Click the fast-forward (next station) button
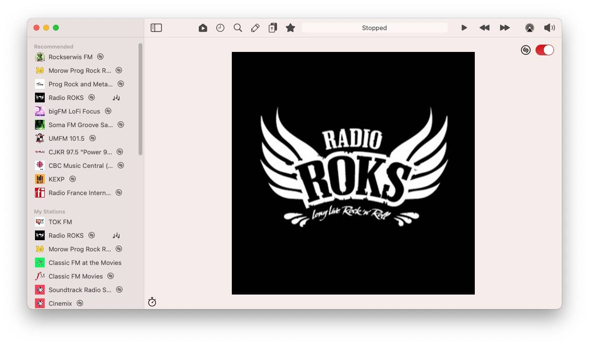 505,28
